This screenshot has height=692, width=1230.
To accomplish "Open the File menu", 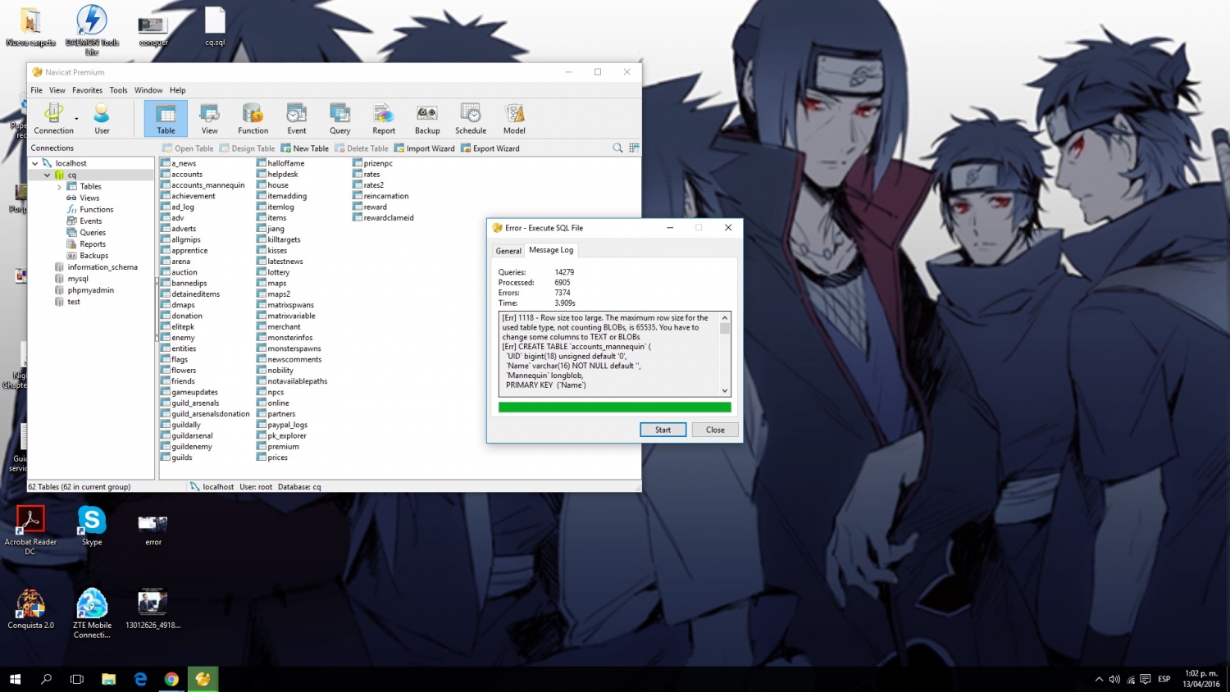I will (36, 90).
